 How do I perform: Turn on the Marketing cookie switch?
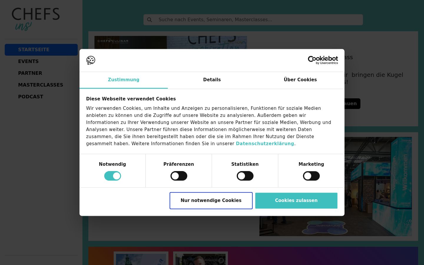(x=311, y=176)
